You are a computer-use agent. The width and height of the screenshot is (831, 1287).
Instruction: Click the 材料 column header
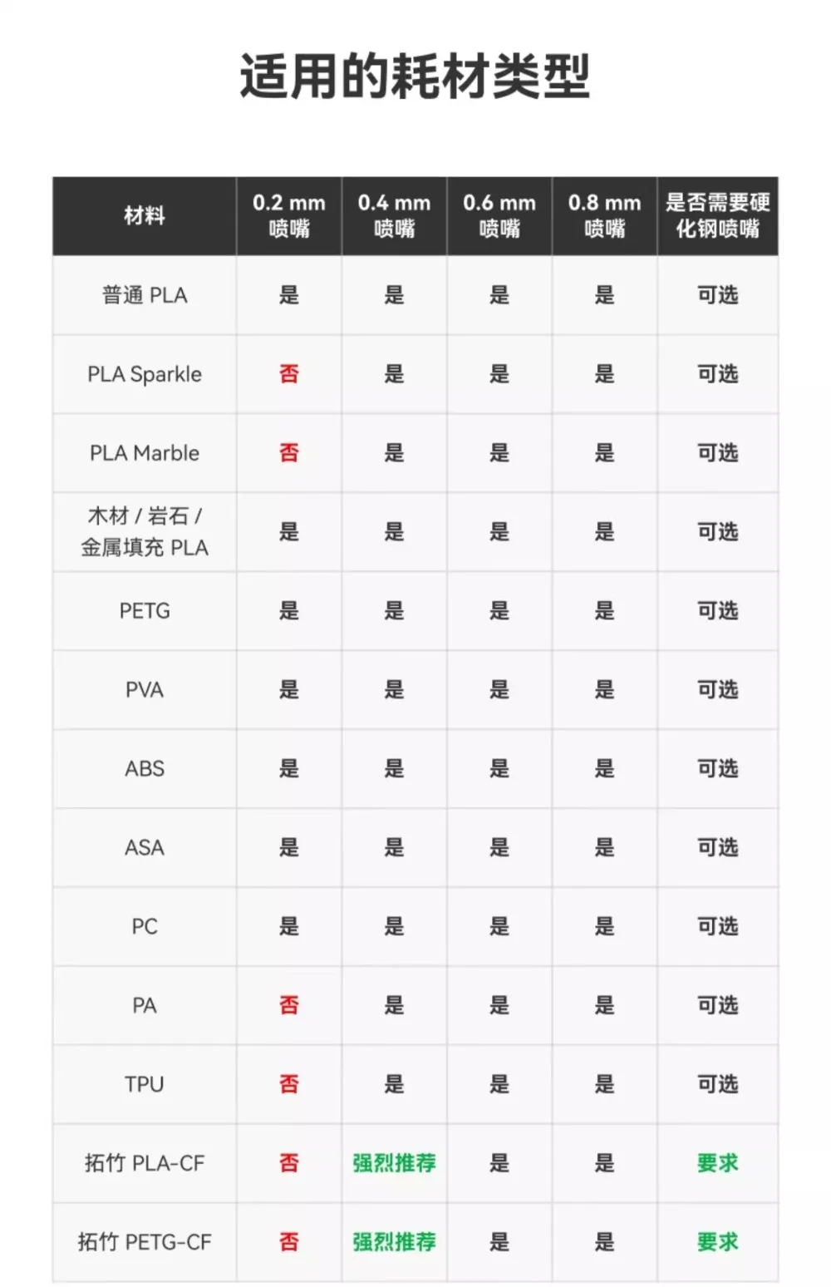point(145,216)
